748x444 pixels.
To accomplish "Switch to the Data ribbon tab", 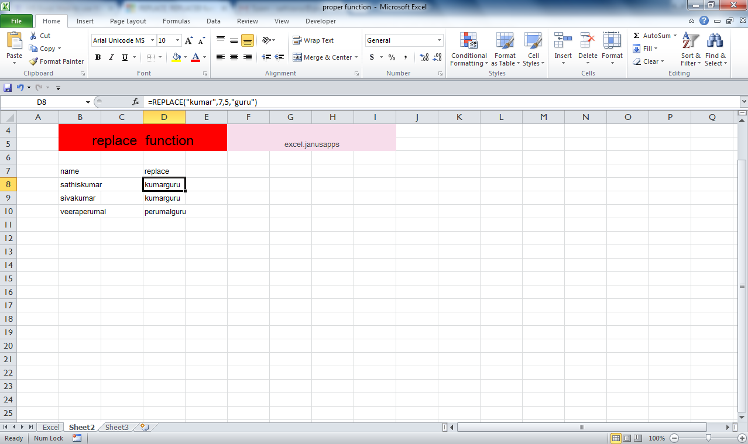I will 214,21.
